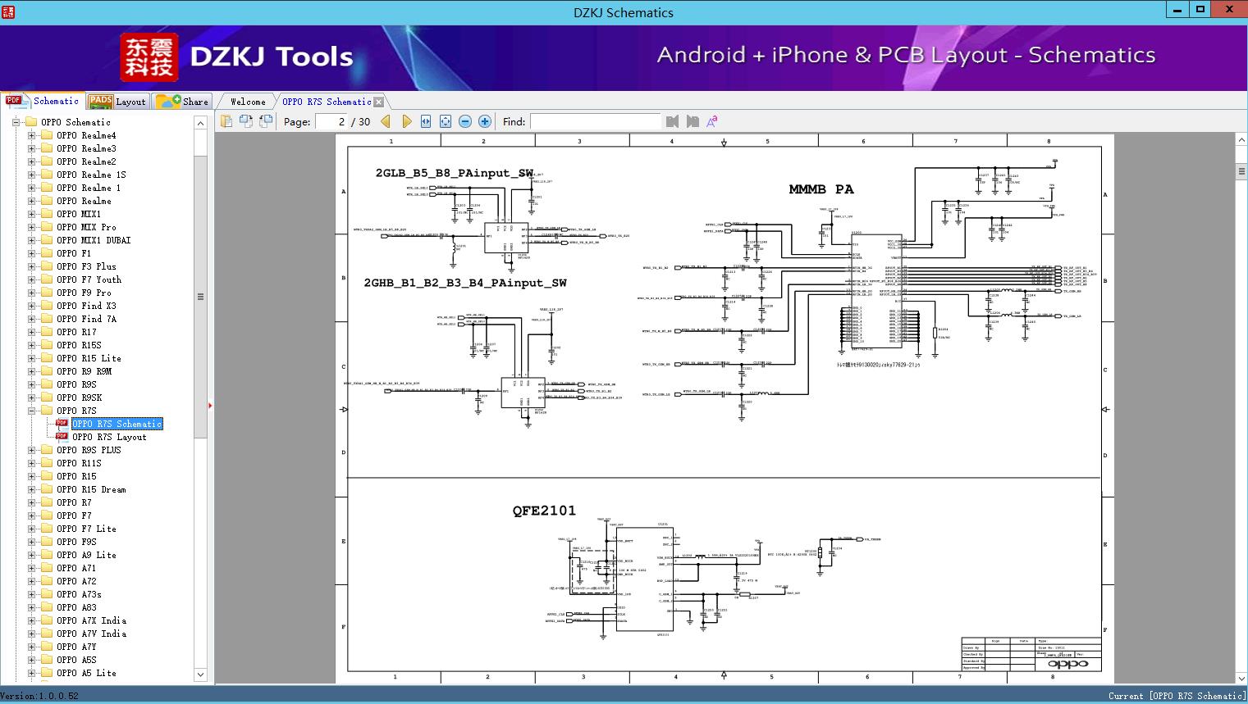This screenshot has height=704, width=1248.
Task: Expand the OPPO Realme4 folder
Action: pyautogui.click(x=31, y=135)
